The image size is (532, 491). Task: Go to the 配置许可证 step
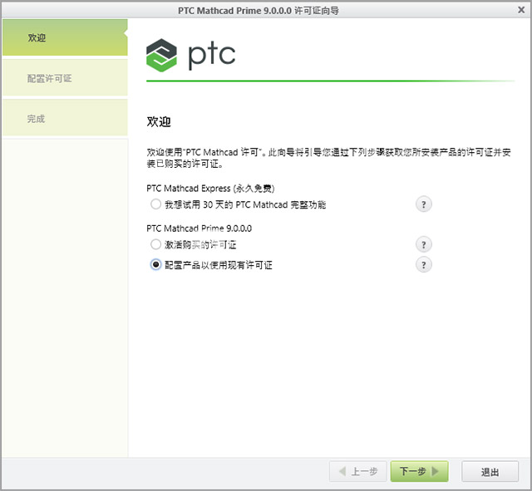(65, 77)
